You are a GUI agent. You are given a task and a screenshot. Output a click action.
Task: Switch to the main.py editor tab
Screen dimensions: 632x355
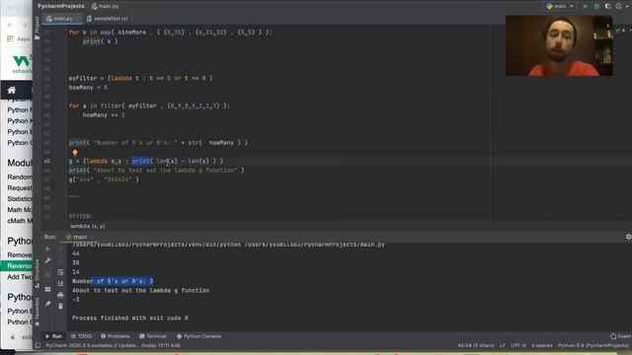coord(62,19)
